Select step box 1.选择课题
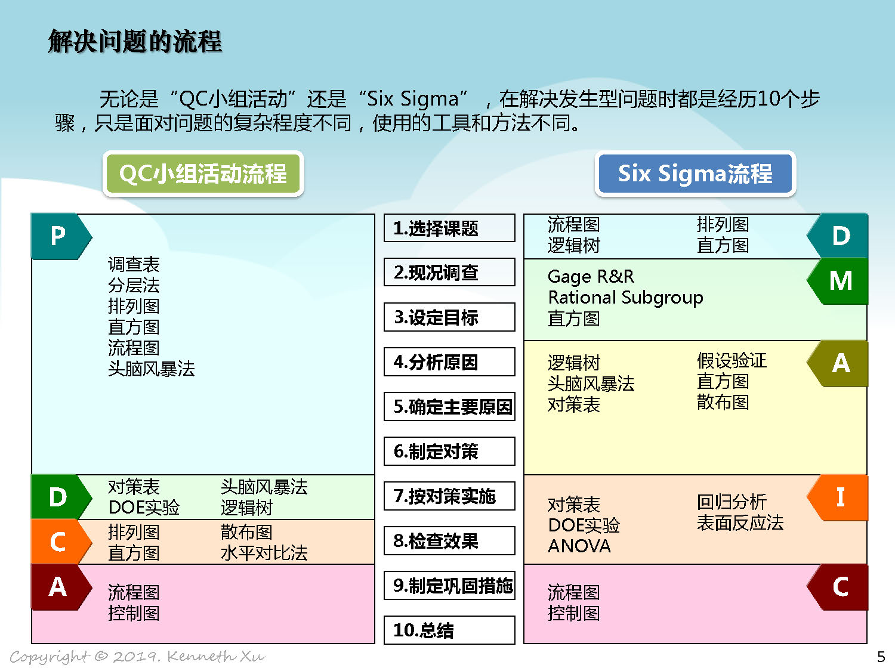895x671 pixels. pos(449,228)
